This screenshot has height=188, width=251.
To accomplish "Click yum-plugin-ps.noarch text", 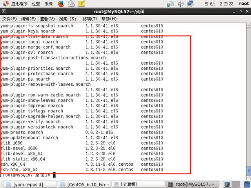I will pyautogui.click(x=25, y=79).
